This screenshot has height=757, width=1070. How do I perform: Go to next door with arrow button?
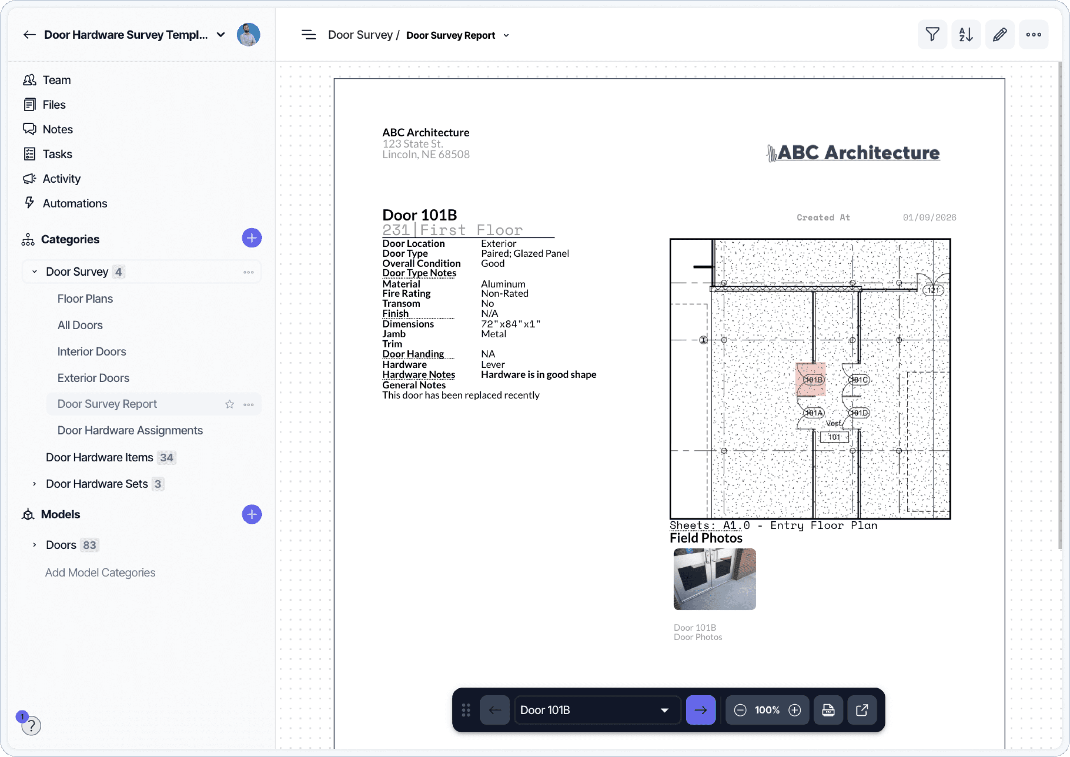pos(700,710)
